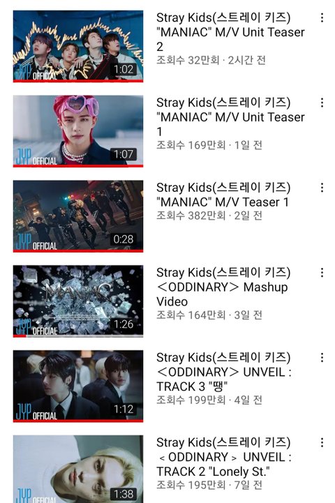This screenshot has width=335, height=503.
Task: Open options menu for UNVEIL TRACK 3
Action: coord(322,358)
